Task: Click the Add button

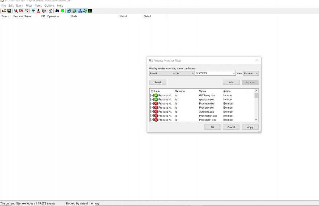Action: [x=231, y=82]
